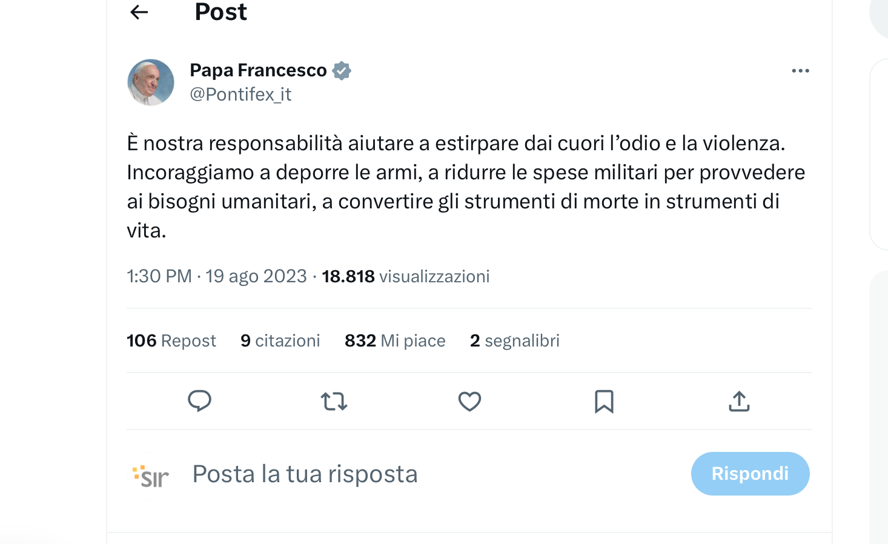Like the post with the heart icon

[469, 401]
